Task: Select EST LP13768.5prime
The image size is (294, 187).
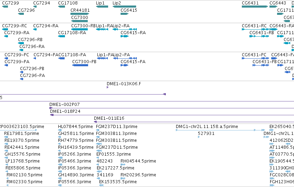Action: 7,165
